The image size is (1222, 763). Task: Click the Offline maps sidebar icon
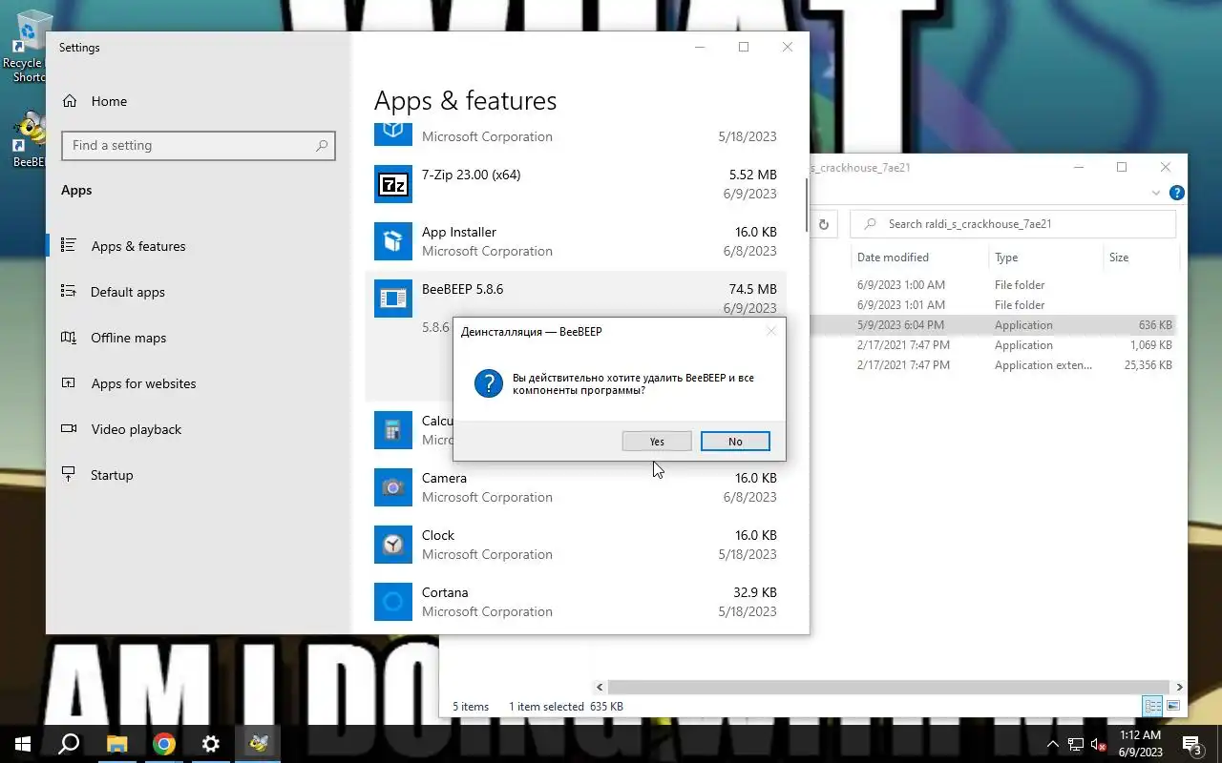(69, 337)
